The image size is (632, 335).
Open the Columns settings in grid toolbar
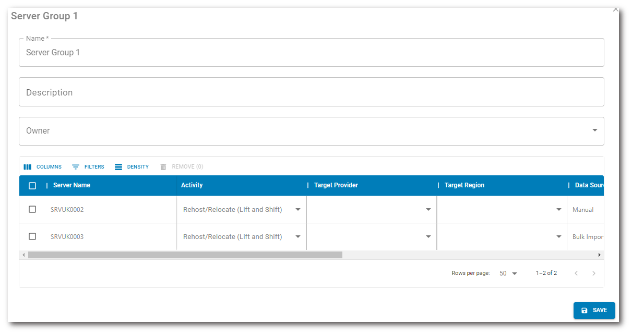(43, 167)
